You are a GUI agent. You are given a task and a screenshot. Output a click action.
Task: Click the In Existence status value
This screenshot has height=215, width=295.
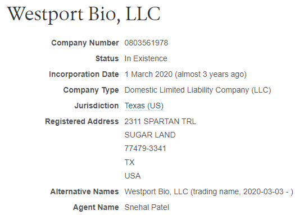(x=146, y=58)
